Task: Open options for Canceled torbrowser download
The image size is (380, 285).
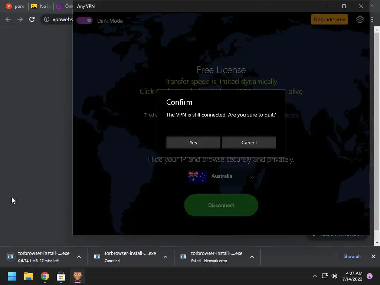Action: pyautogui.click(x=166, y=257)
